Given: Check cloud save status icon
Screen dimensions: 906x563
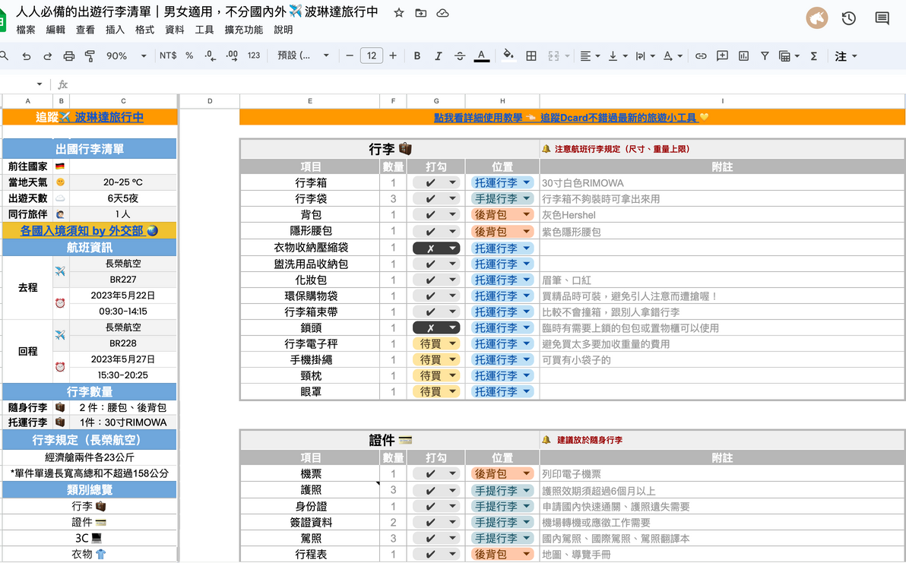Looking at the screenshot, I should click(442, 13).
